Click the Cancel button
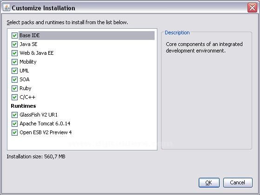The height and width of the screenshot is (195, 260). [x=238, y=182]
